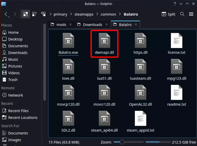Select the readme.txt file icon

[x=176, y=92]
